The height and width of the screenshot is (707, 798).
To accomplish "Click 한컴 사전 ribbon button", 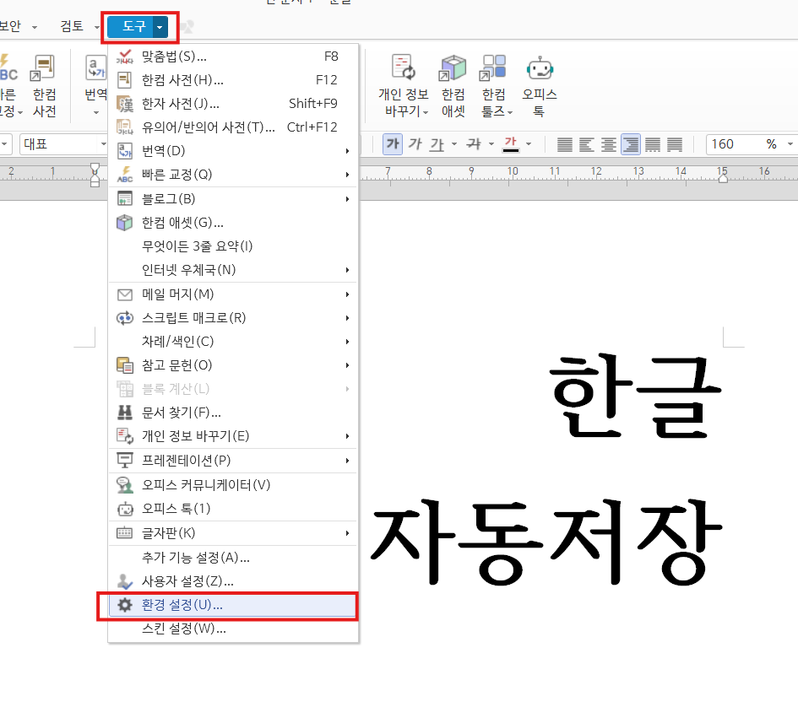I will click(44, 85).
